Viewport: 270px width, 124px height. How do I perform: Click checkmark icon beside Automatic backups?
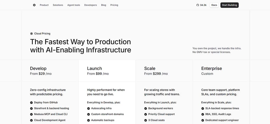88,120
